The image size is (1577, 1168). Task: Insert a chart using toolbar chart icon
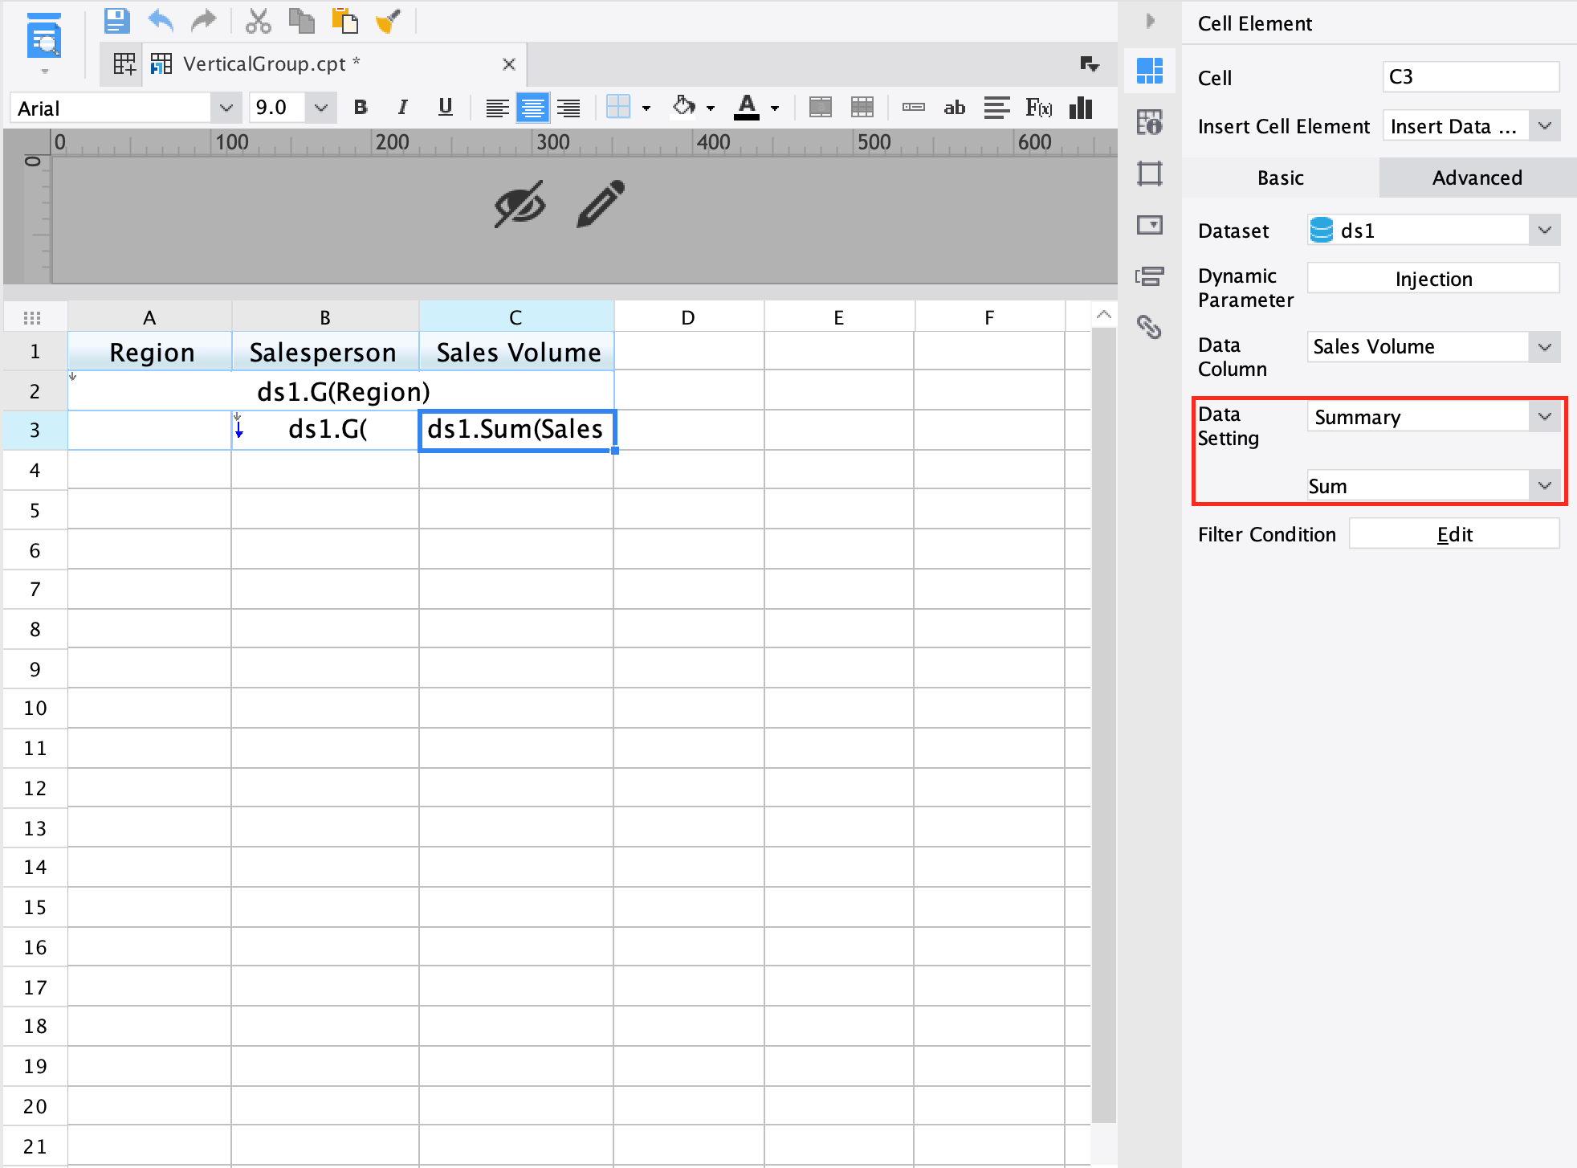[1080, 107]
